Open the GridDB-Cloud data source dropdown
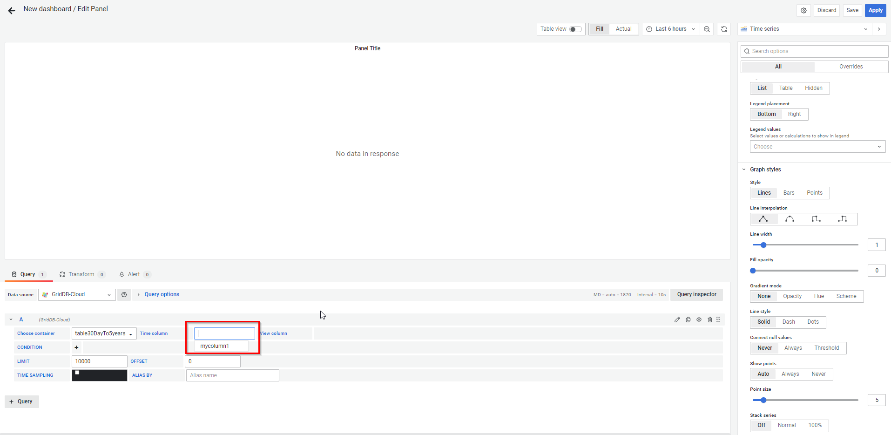891x435 pixels. click(77, 295)
